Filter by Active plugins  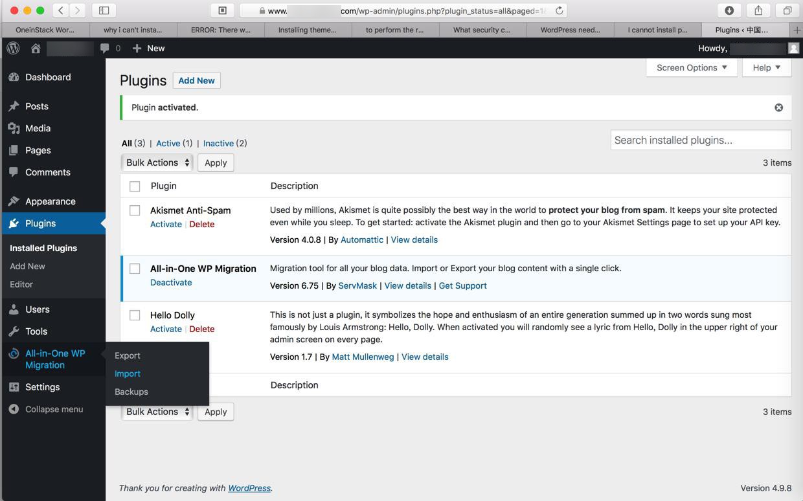click(168, 143)
